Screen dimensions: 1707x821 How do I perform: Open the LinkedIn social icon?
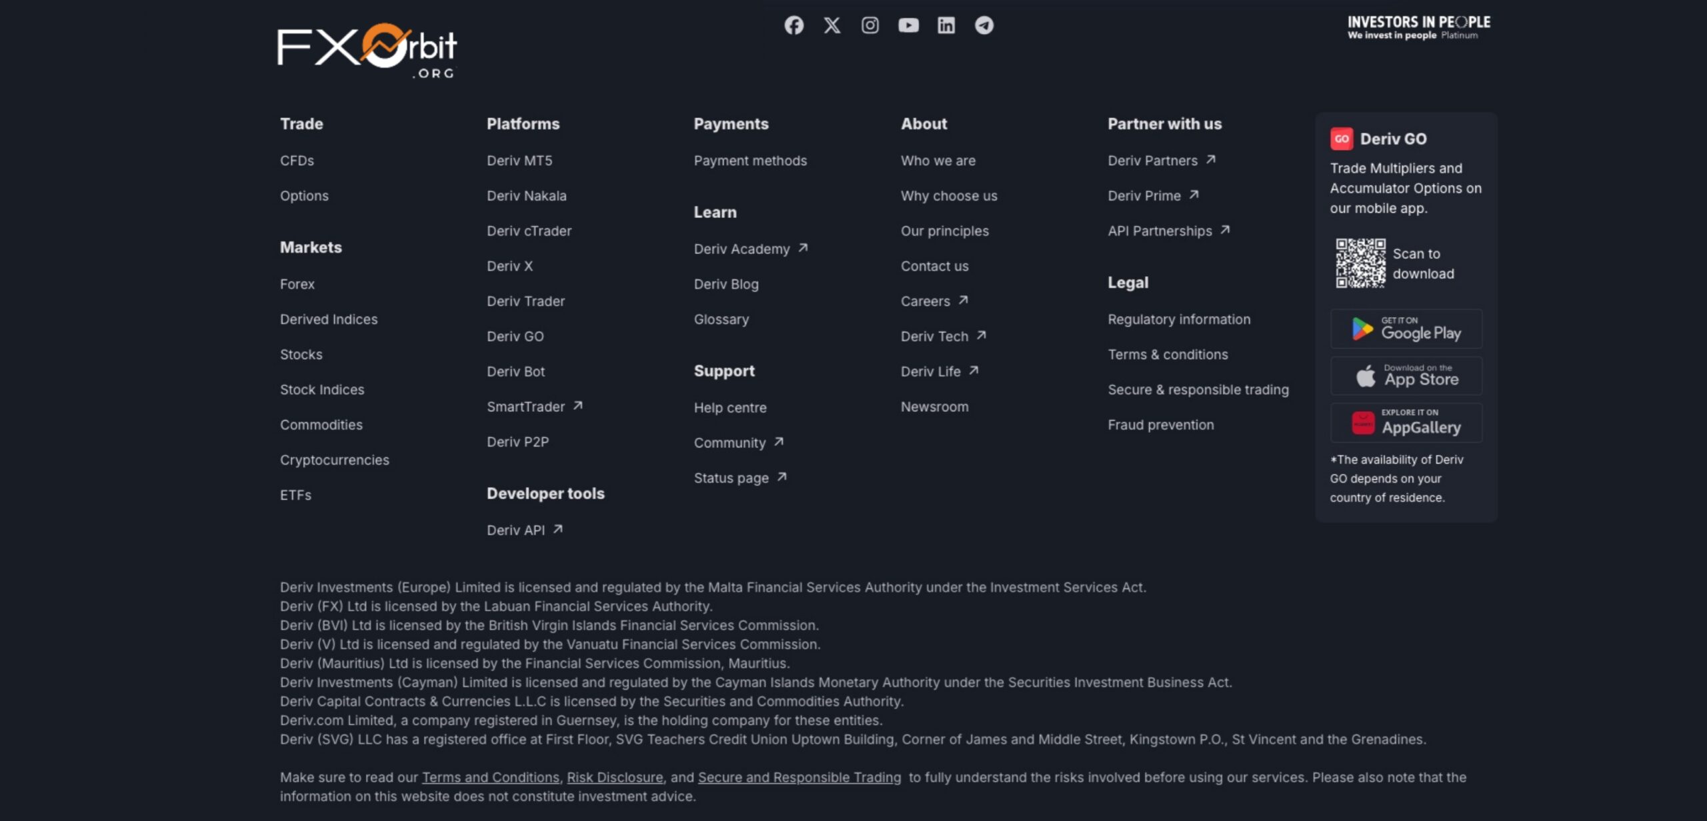pos(946,25)
